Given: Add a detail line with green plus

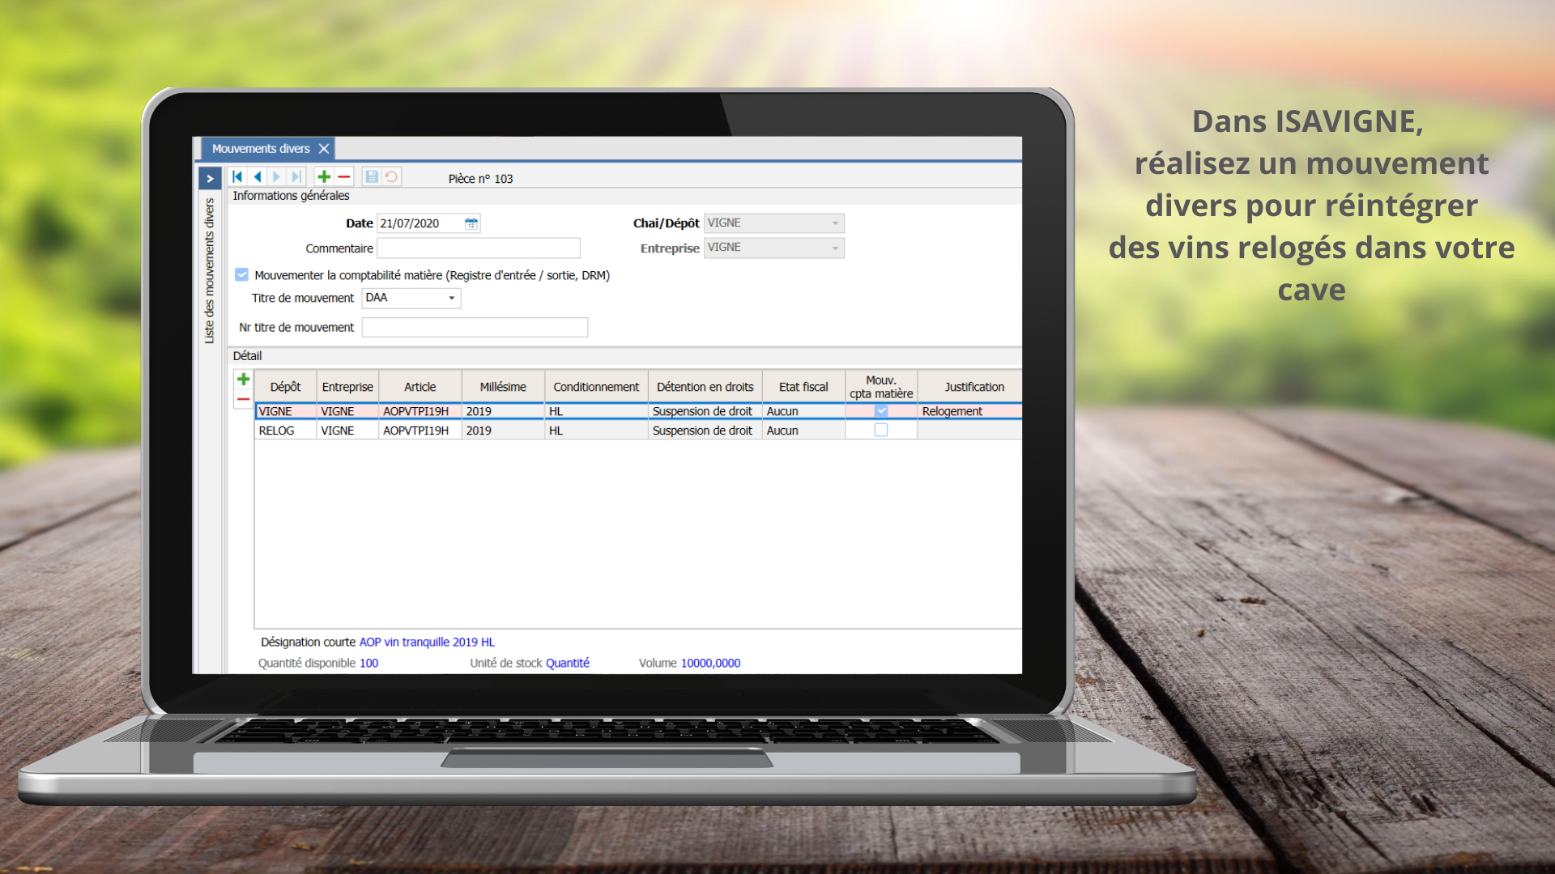Looking at the screenshot, I should point(243,379).
